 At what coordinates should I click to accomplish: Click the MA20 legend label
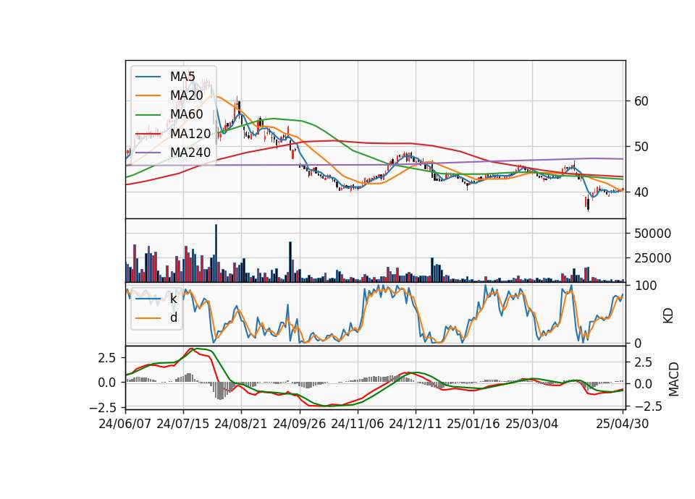tap(187, 95)
